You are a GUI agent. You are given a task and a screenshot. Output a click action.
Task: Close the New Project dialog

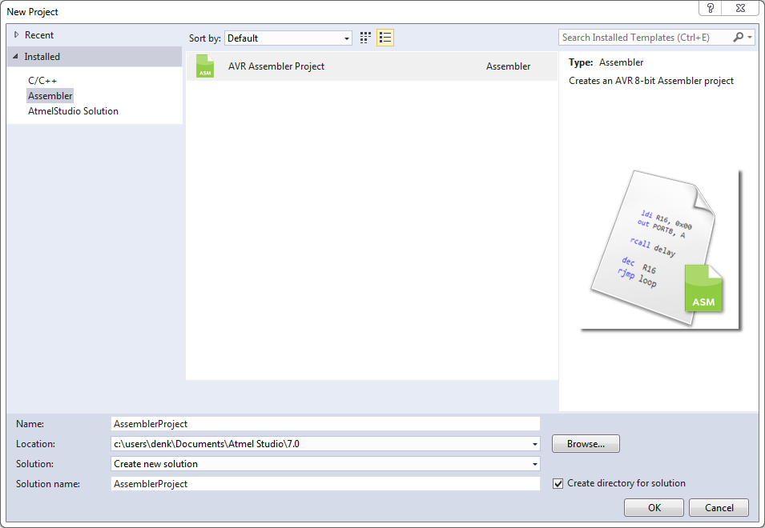click(x=741, y=8)
